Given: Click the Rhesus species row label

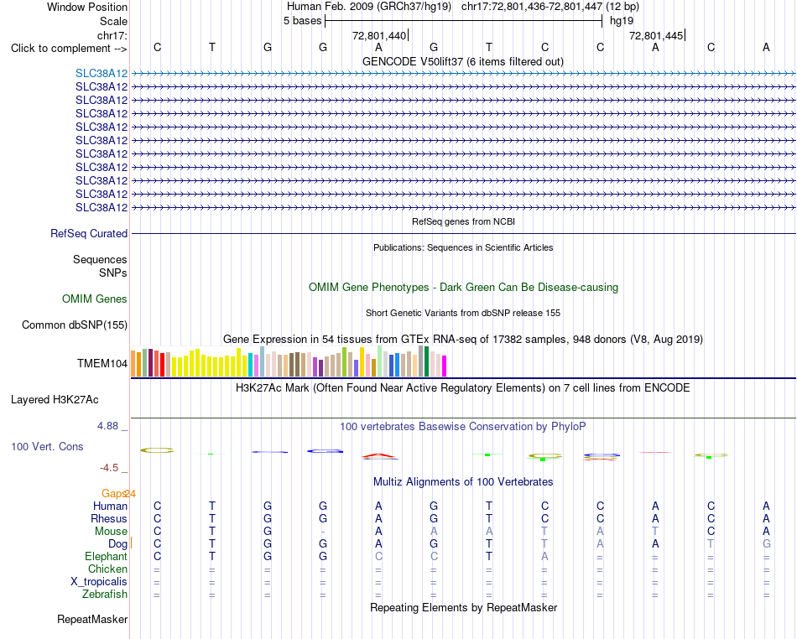Looking at the screenshot, I should pos(109,519).
